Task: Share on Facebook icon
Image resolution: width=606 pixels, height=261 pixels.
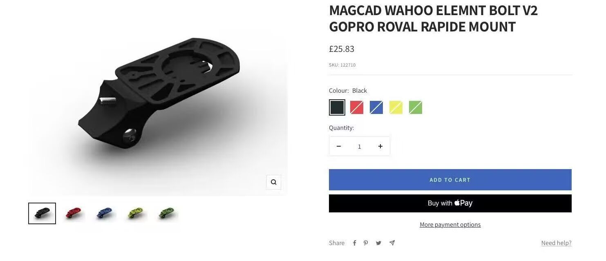Action: 355,243
